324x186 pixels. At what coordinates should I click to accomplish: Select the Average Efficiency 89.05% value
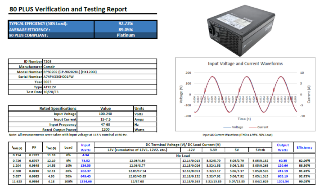(x=126, y=29)
